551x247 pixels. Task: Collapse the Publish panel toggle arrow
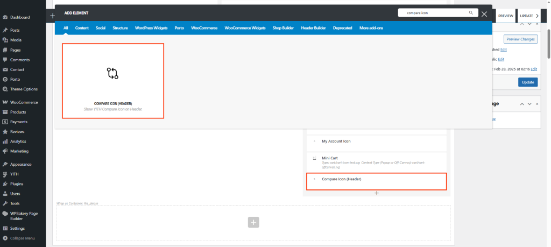(x=536, y=23)
